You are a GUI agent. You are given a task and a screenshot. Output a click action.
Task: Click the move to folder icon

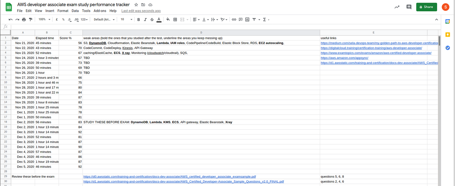143,5
